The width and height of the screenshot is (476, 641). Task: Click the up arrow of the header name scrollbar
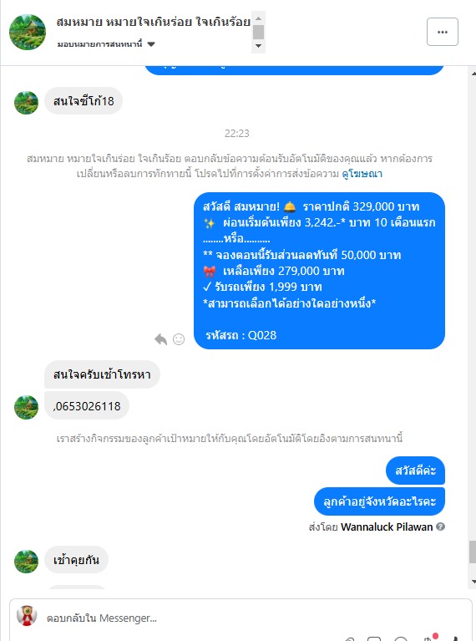(258, 18)
